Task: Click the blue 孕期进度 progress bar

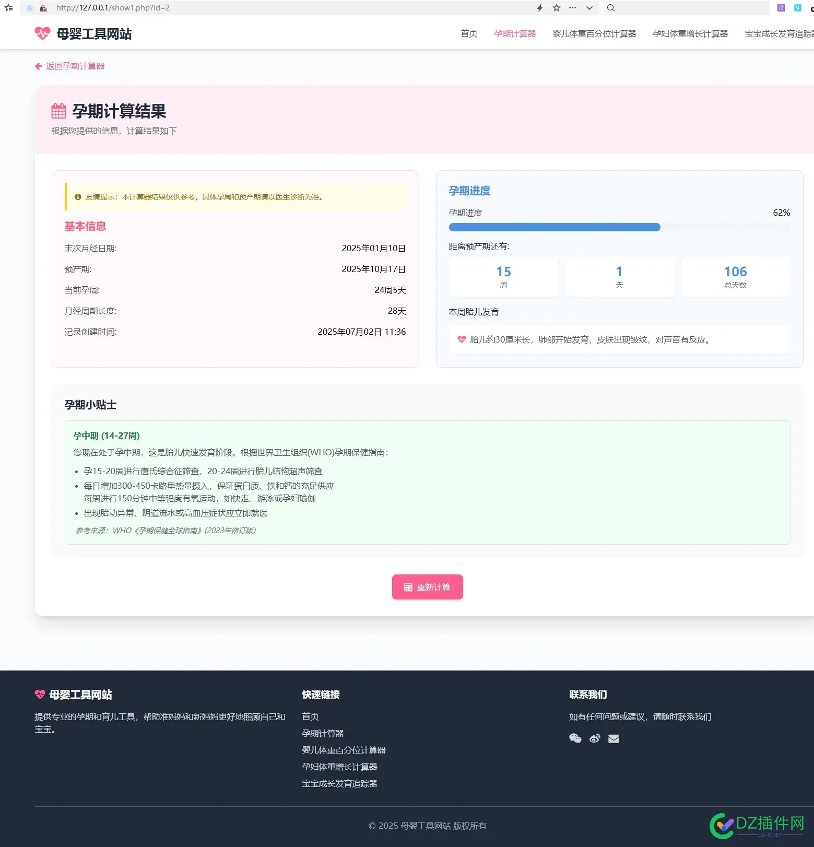Action: pyautogui.click(x=555, y=227)
